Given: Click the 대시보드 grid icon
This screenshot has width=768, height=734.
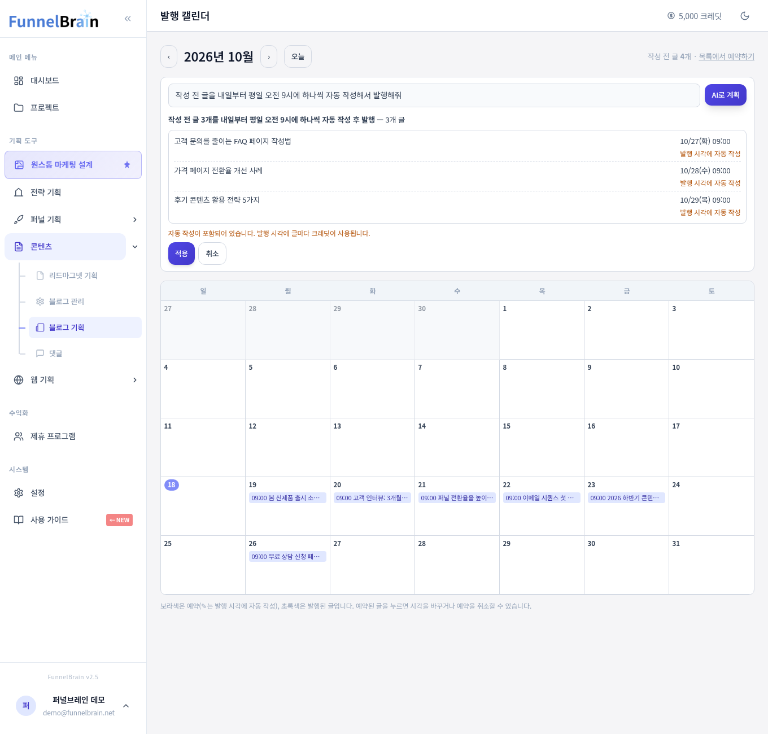Looking at the screenshot, I should click(19, 81).
